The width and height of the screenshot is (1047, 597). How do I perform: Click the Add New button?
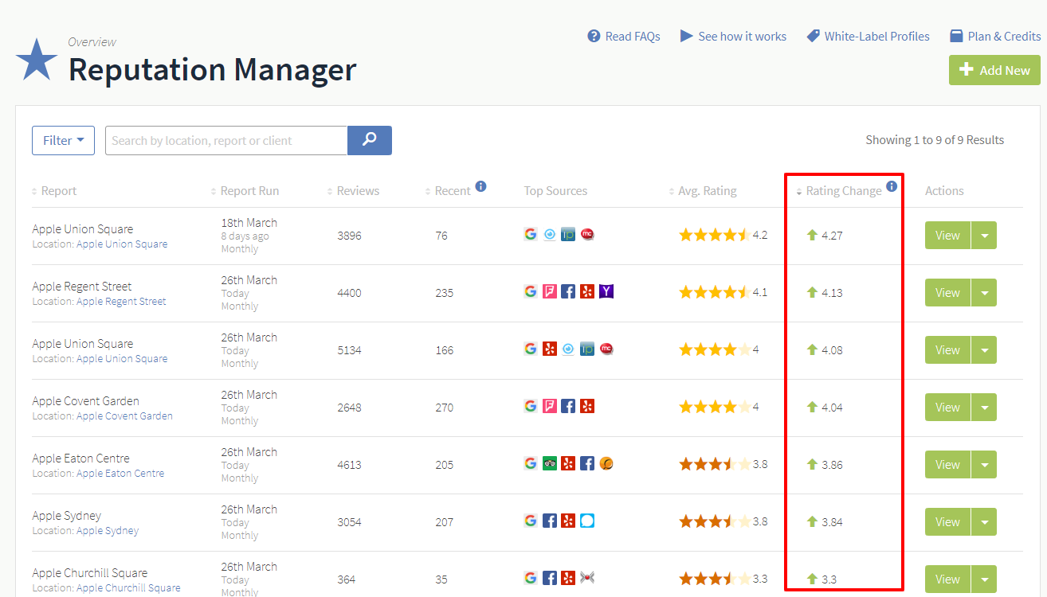coord(994,70)
